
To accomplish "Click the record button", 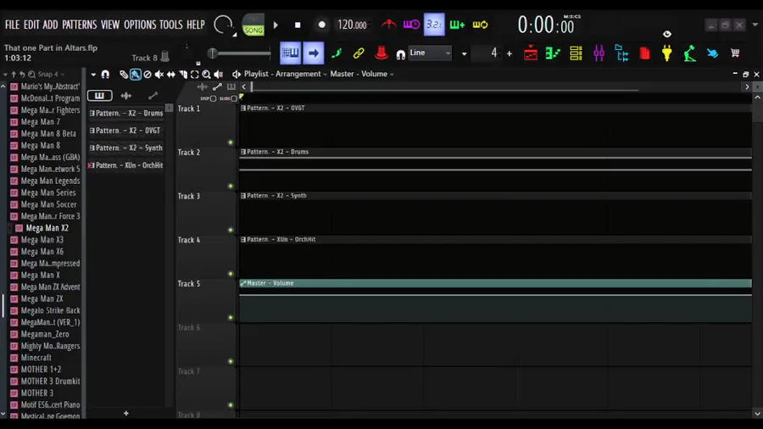I will [x=321, y=25].
